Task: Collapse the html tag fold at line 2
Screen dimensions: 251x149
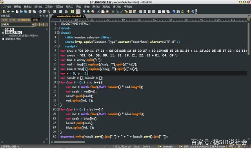Action: pos(58,28)
